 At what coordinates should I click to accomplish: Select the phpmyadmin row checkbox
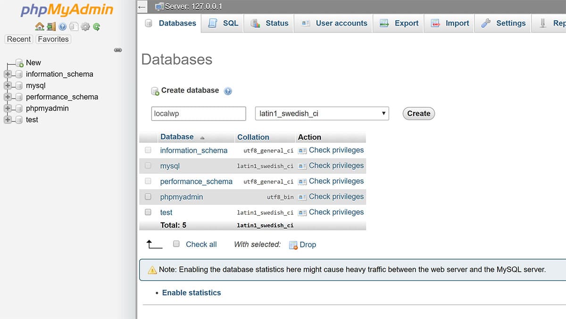148,196
